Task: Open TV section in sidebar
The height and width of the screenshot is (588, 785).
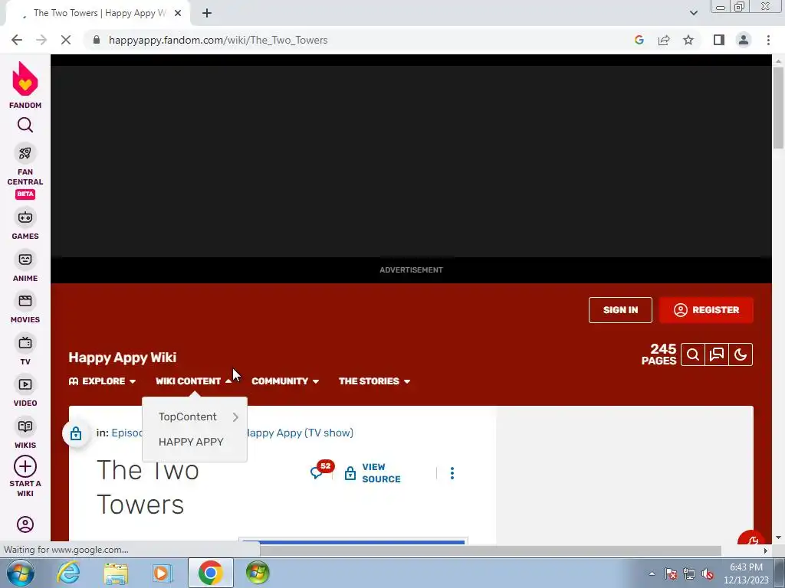Action: click(25, 350)
